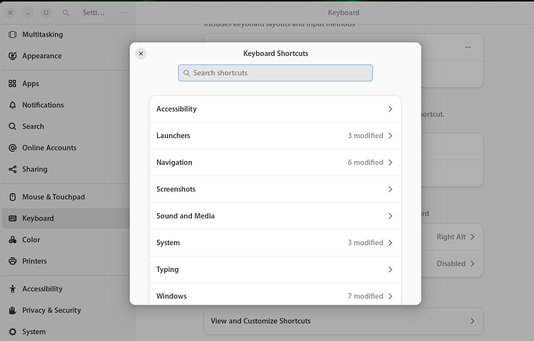
Task: Open Sound and Media shortcuts
Action: (x=275, y=216)
